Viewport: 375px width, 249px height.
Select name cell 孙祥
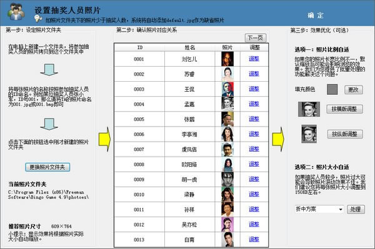[189, 209]
